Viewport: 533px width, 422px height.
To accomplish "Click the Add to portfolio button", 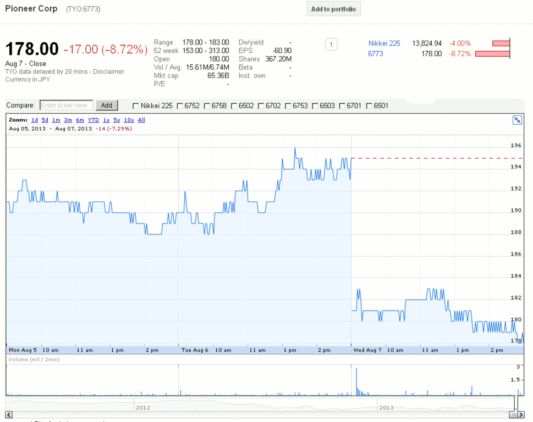I will click(x=333, y=9).
